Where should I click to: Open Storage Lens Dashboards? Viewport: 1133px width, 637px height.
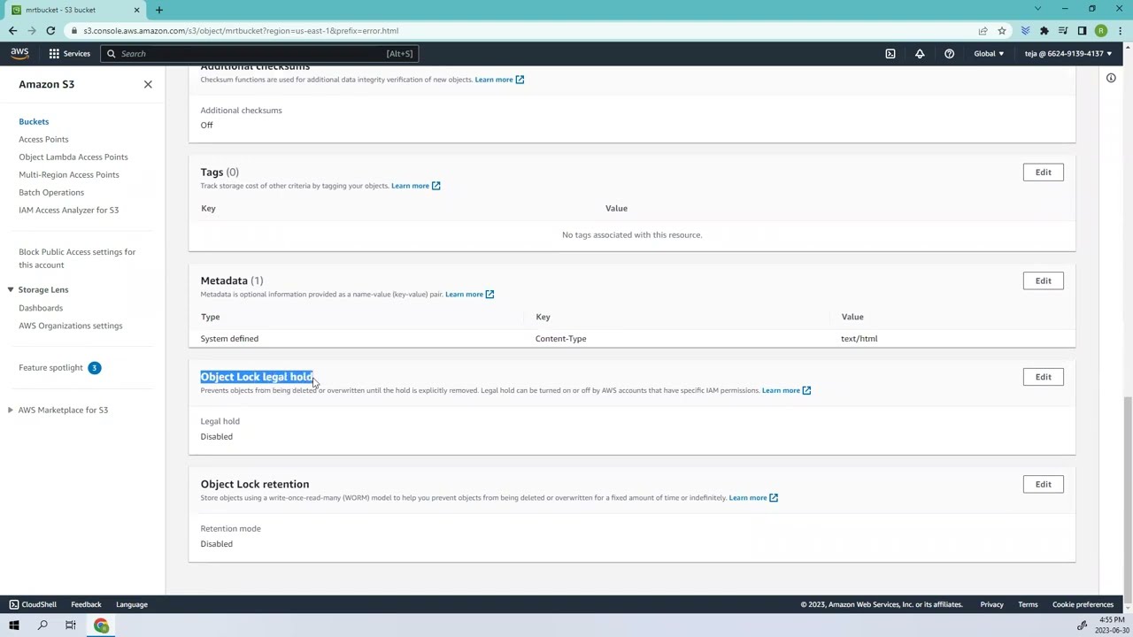41,308
